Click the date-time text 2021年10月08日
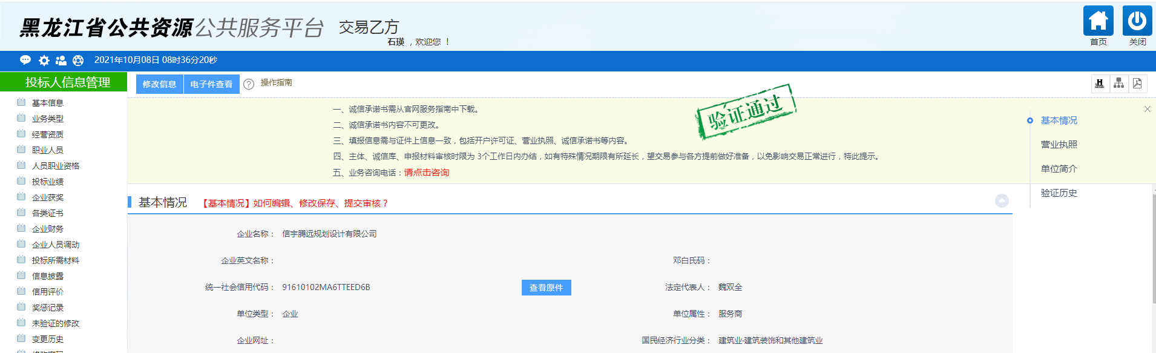 [126, 60]
